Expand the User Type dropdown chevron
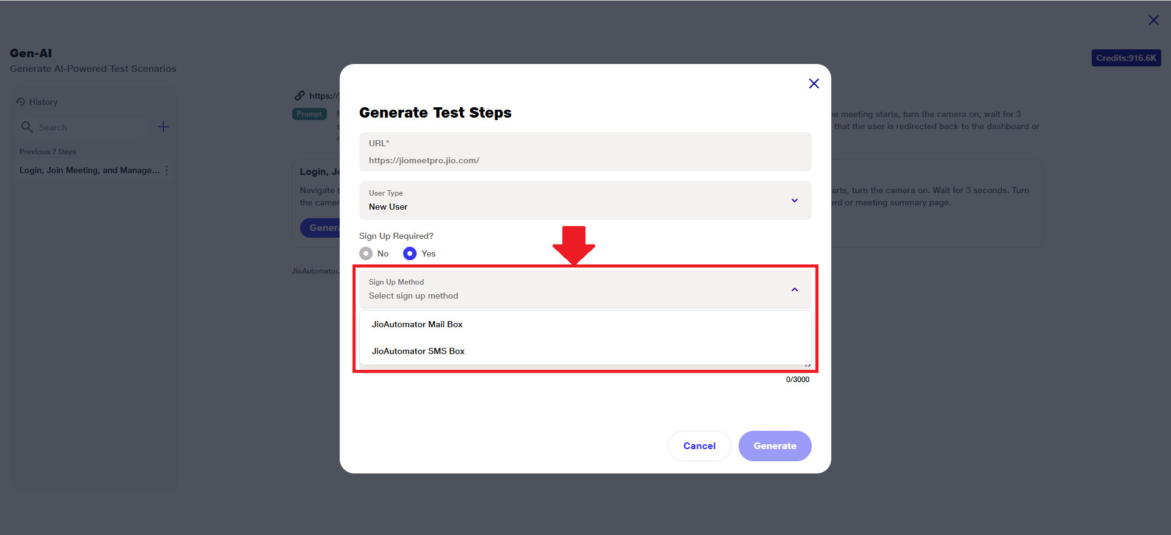 click(795, 200)
